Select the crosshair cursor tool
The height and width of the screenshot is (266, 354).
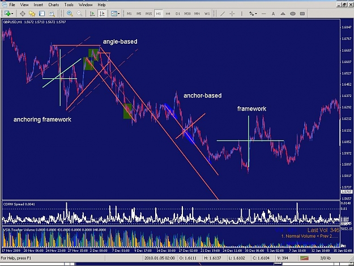(232, 14)
